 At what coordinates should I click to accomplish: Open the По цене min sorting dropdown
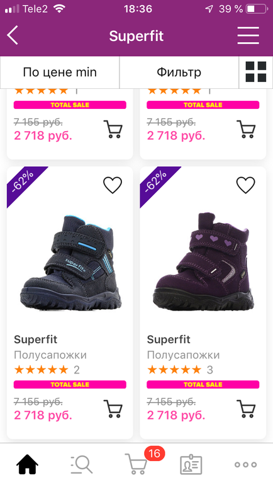coord(60,72)
